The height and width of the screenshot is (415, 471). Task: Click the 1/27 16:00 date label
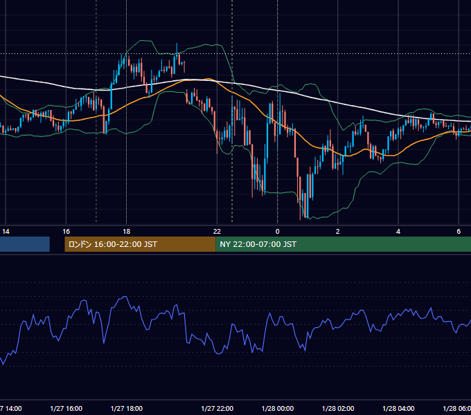tap(66, 408)
